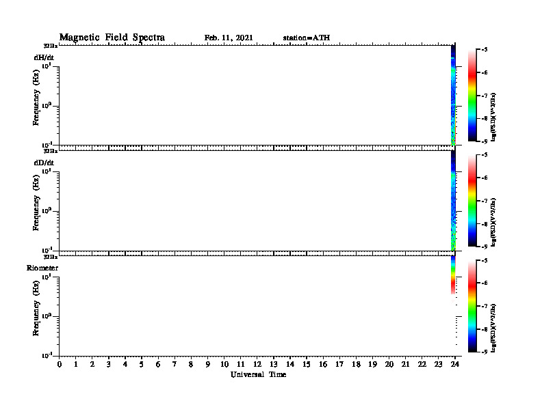The width and height of the screenshot is (542, 418).
Task: Click hour "17" on the time axis
Action: (x=339, y=365)
